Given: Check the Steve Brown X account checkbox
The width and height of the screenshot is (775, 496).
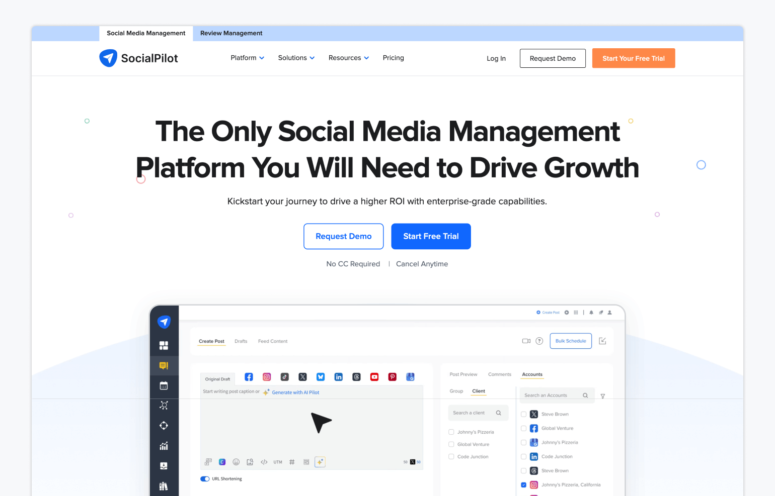Looking at the screenshot, I should tap(524, 414).
